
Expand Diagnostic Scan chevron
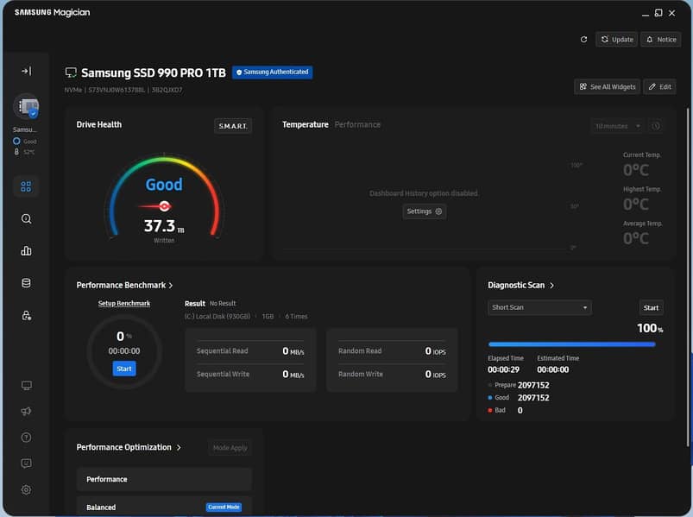551,286
